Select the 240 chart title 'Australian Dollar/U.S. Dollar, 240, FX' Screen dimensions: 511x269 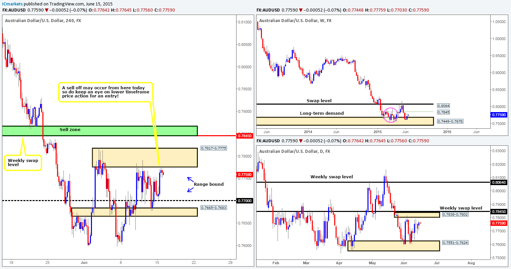43,21
